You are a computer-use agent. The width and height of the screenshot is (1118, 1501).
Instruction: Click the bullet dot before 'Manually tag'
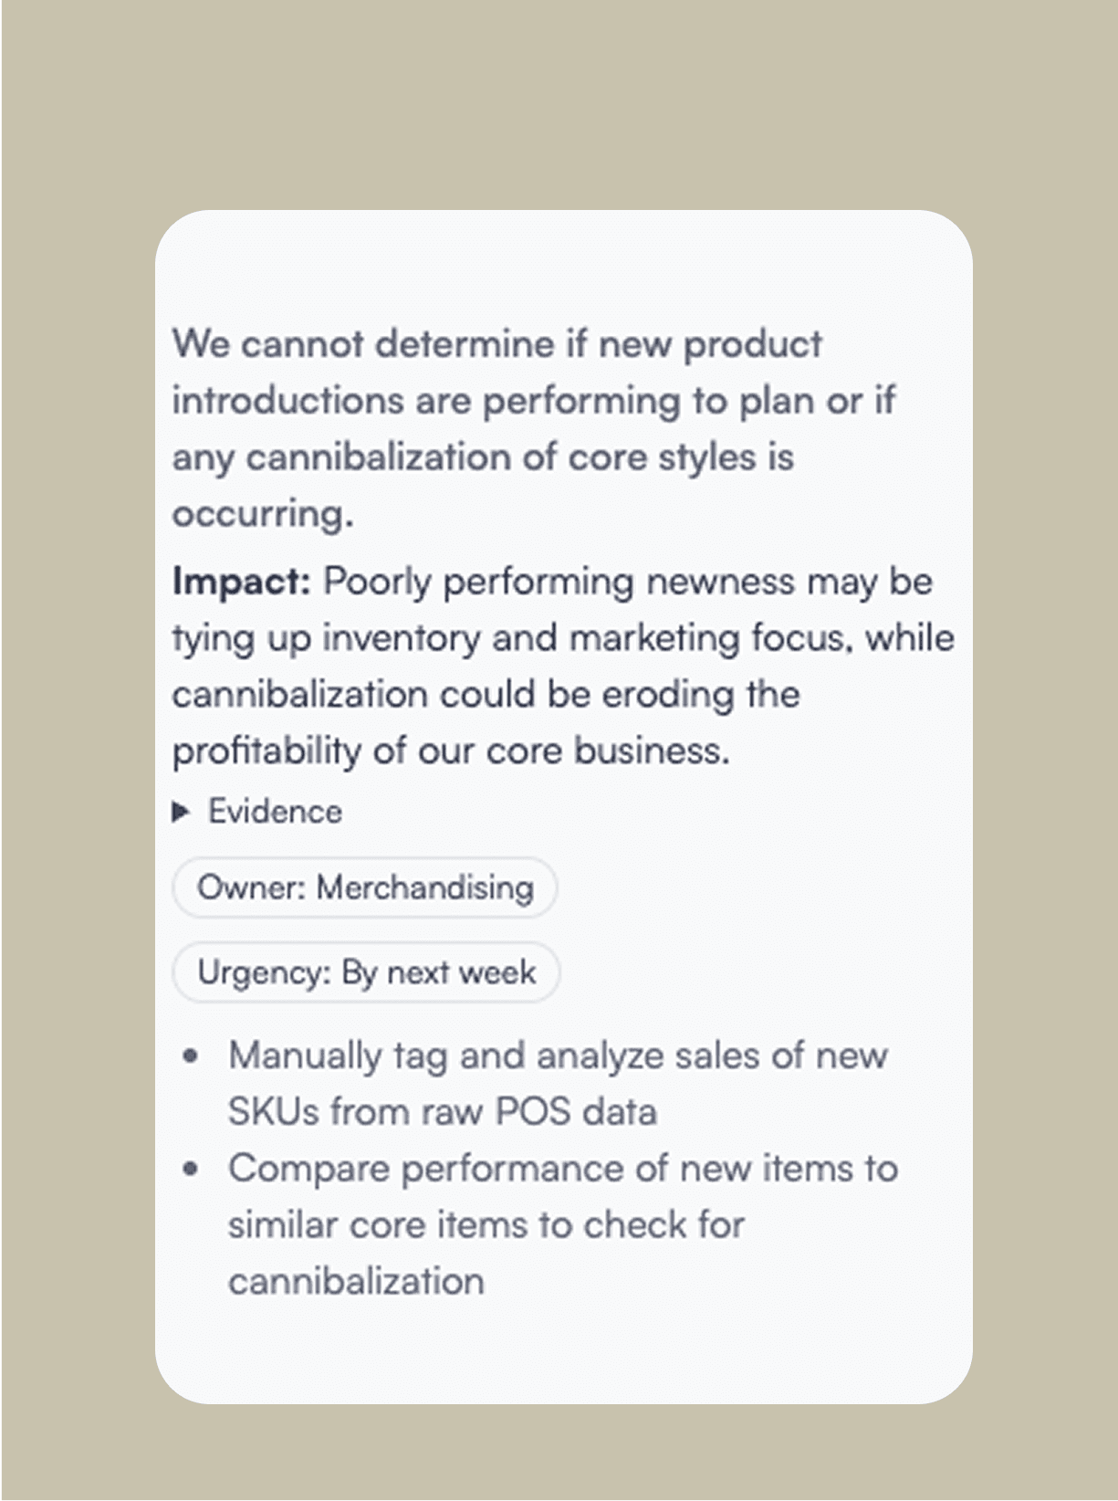[190, 1056]
